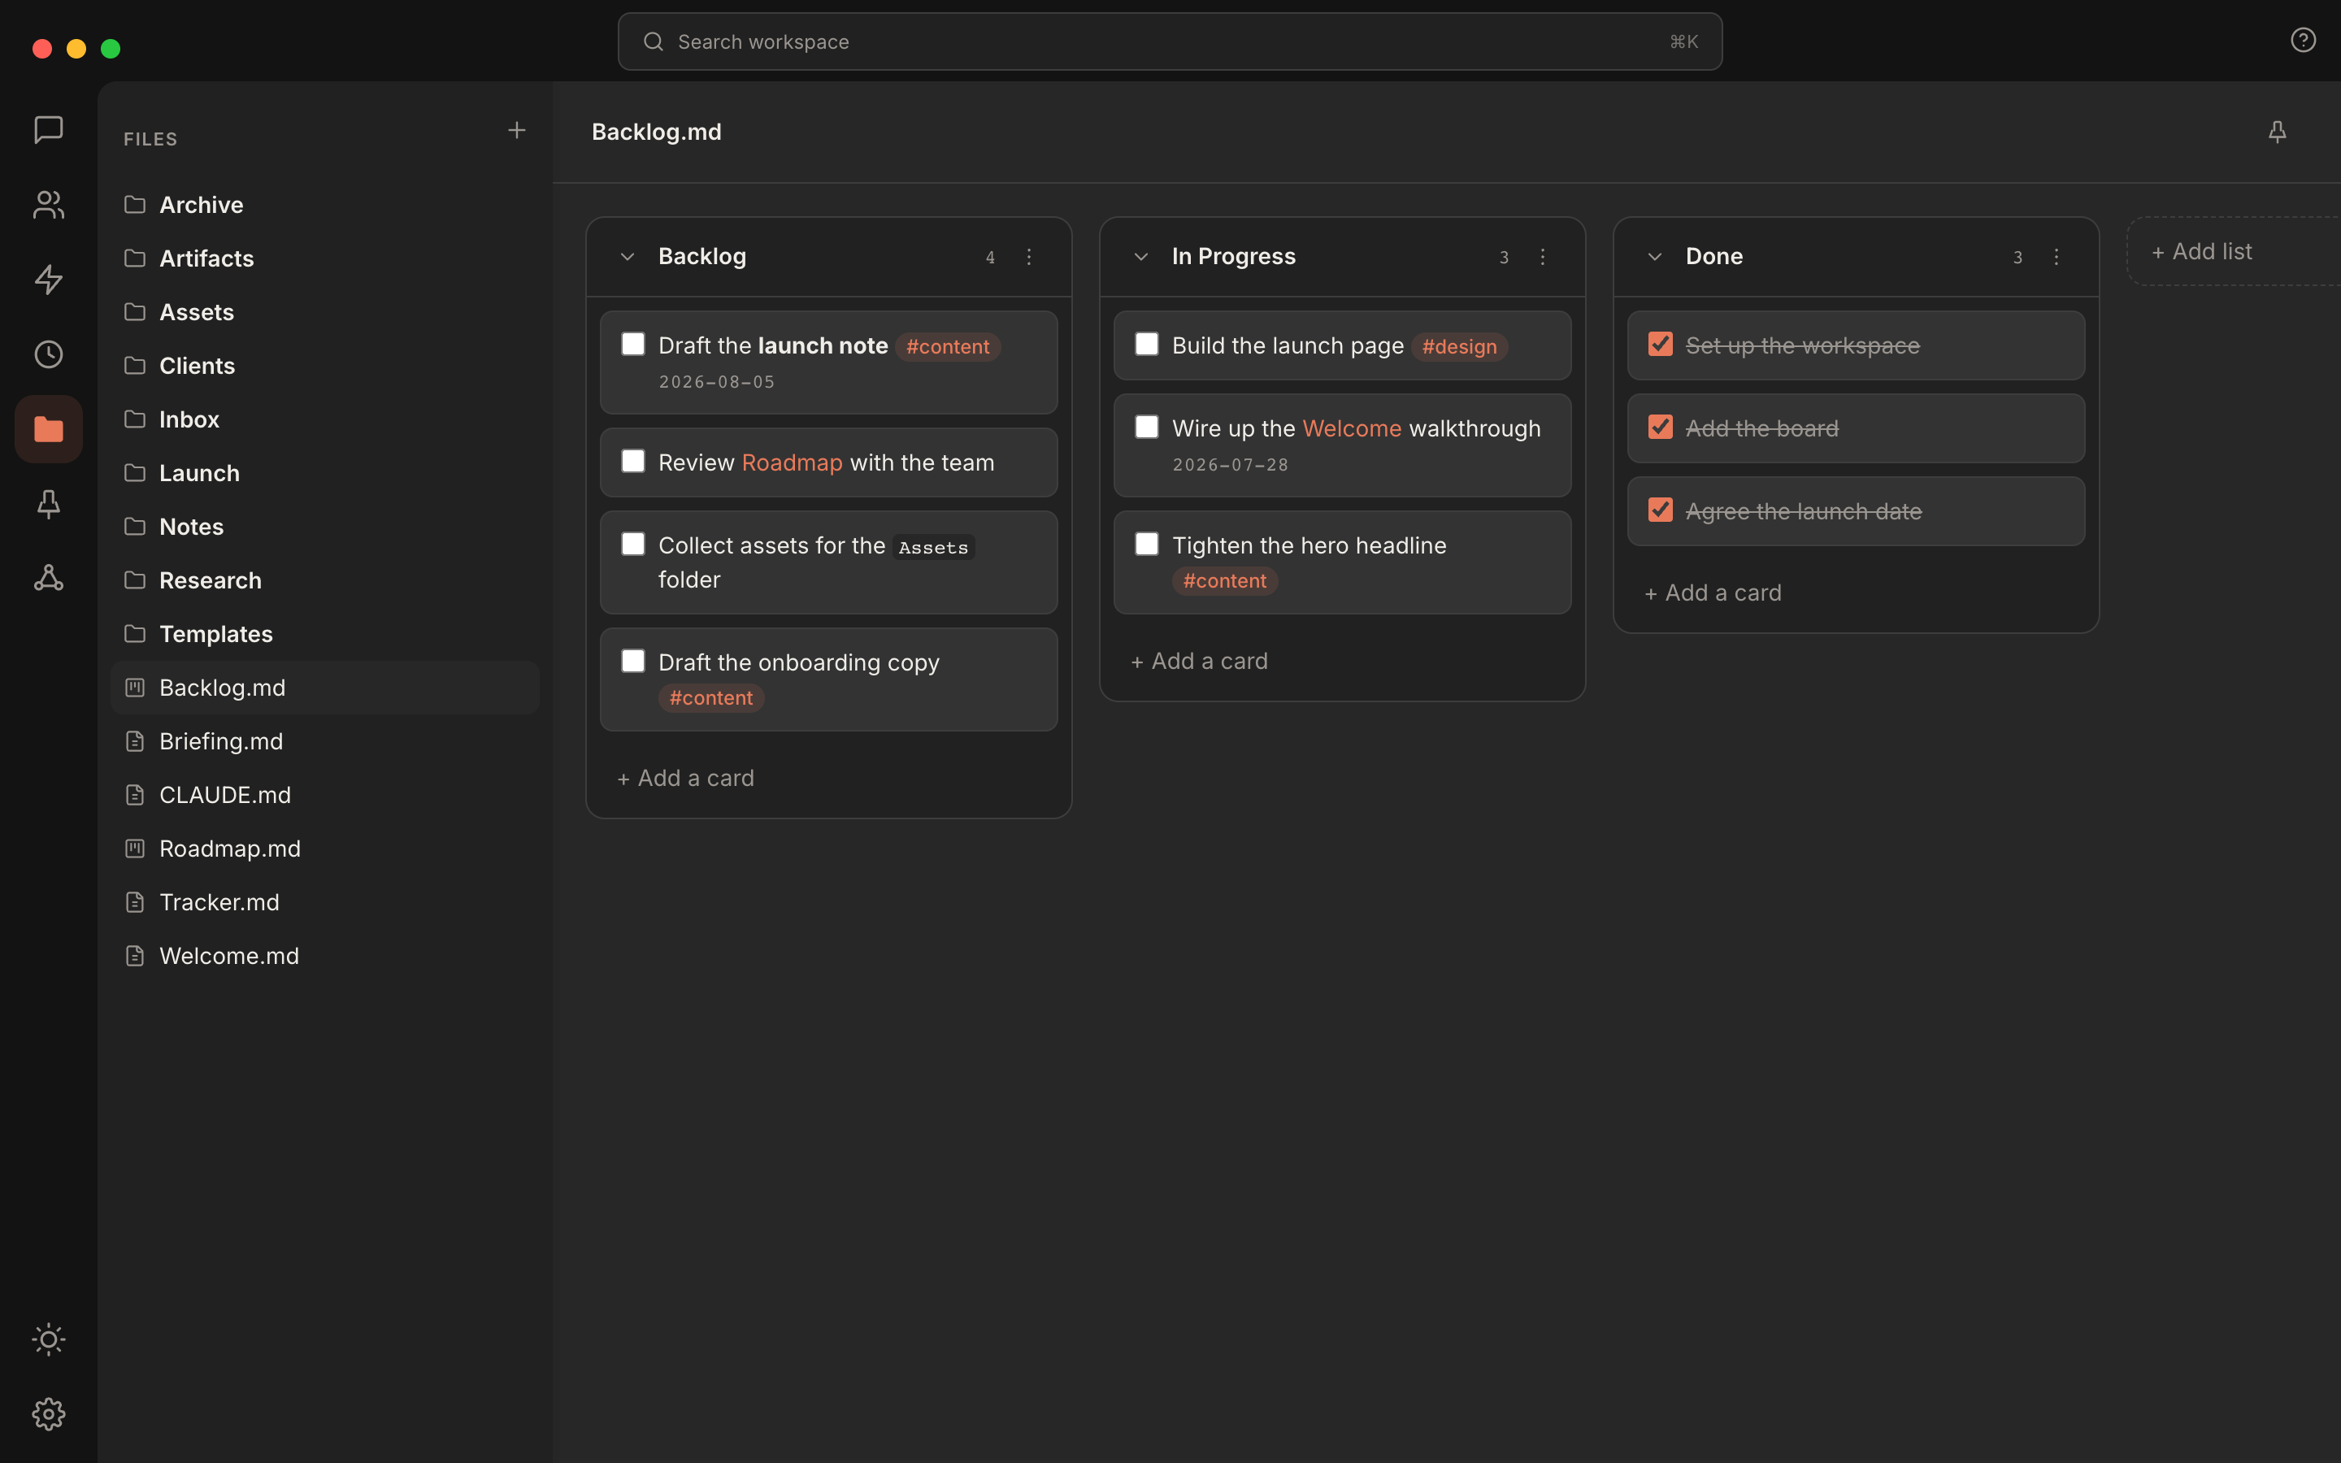
Task: Uncheck Add the board card
Action: pos(1660,428)
